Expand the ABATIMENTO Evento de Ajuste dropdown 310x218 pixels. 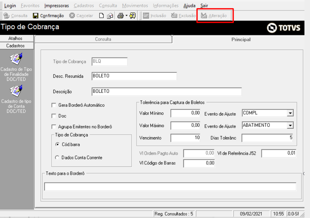[290, 125]
